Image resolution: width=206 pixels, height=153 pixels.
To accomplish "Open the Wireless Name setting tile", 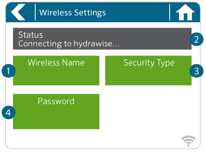I will pos(56,71).
